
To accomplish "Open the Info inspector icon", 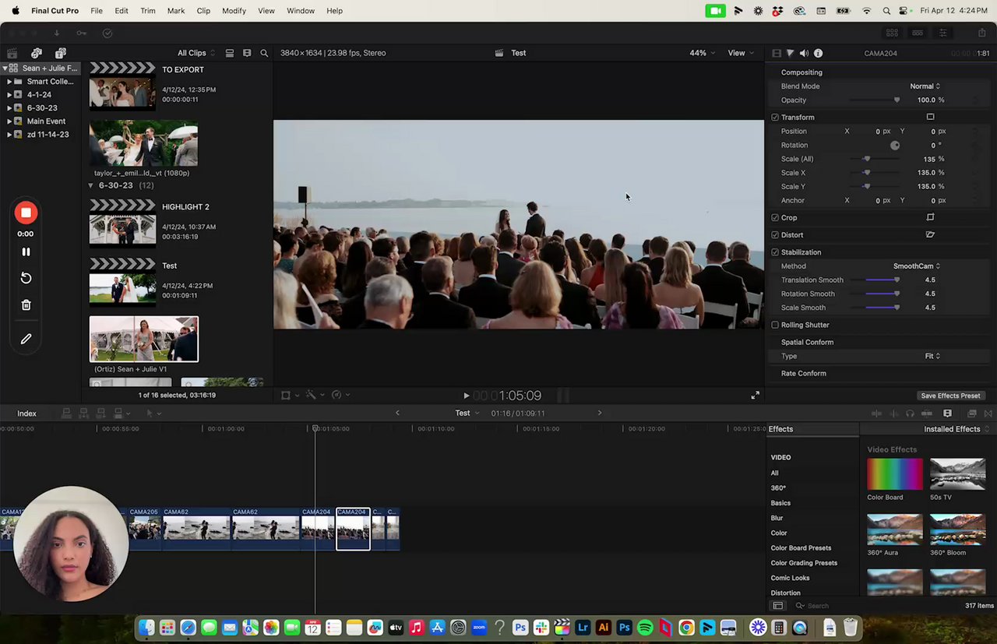I will [x=818, y=53].
